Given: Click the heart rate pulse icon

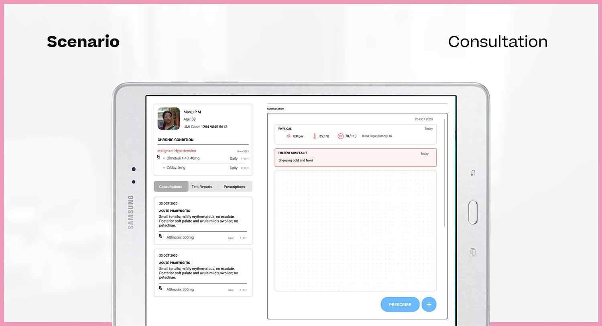Looking at the screenshot, I should pos(288,136).
